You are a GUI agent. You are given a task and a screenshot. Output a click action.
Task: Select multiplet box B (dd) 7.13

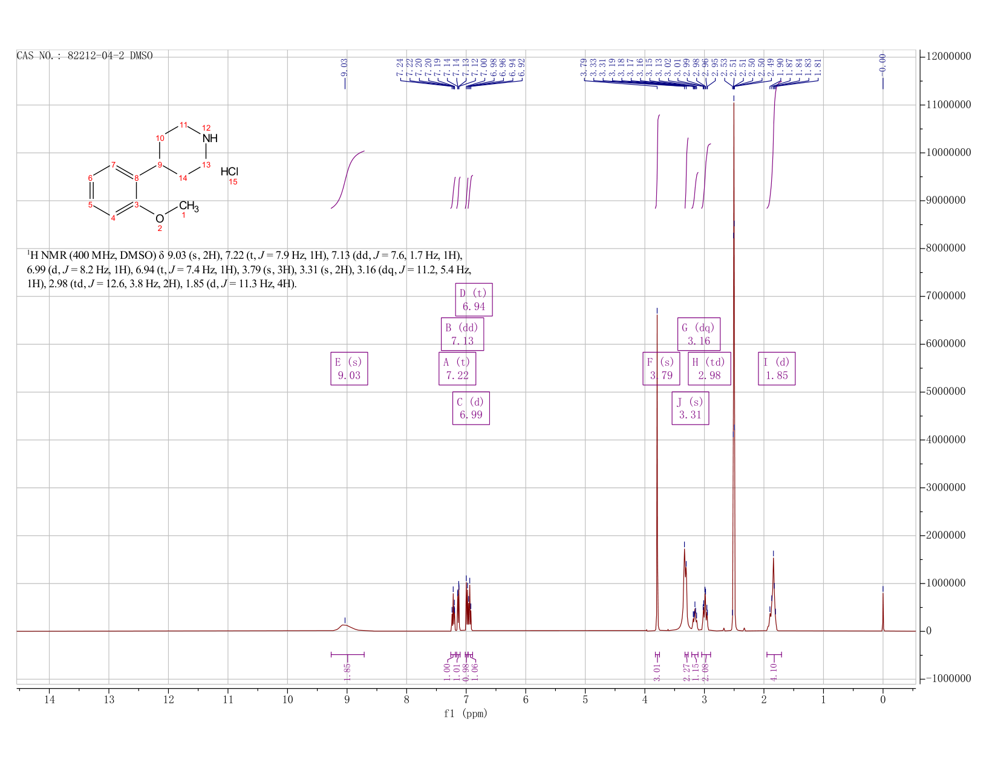click(x=462, y=334)
